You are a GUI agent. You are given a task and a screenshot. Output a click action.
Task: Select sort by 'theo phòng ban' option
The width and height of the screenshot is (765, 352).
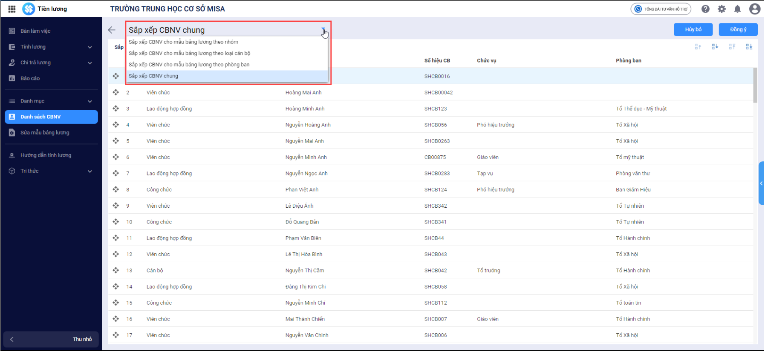189,65
